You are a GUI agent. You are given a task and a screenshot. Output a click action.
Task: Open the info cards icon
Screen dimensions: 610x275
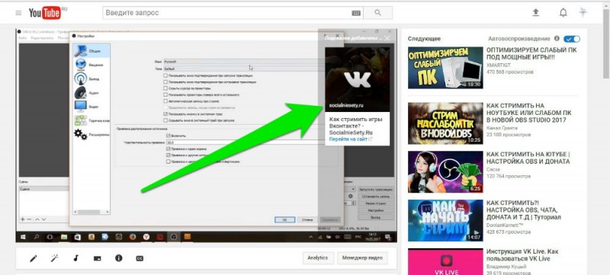[119, 258]
